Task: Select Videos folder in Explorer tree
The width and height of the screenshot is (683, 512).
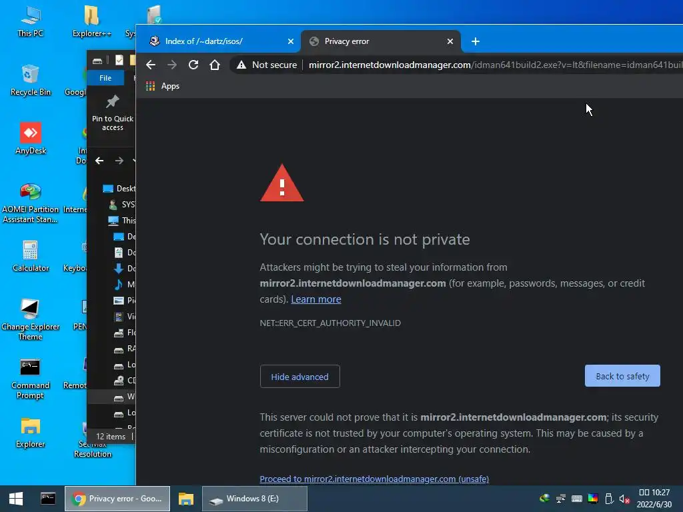Action: tap(125, 317)
